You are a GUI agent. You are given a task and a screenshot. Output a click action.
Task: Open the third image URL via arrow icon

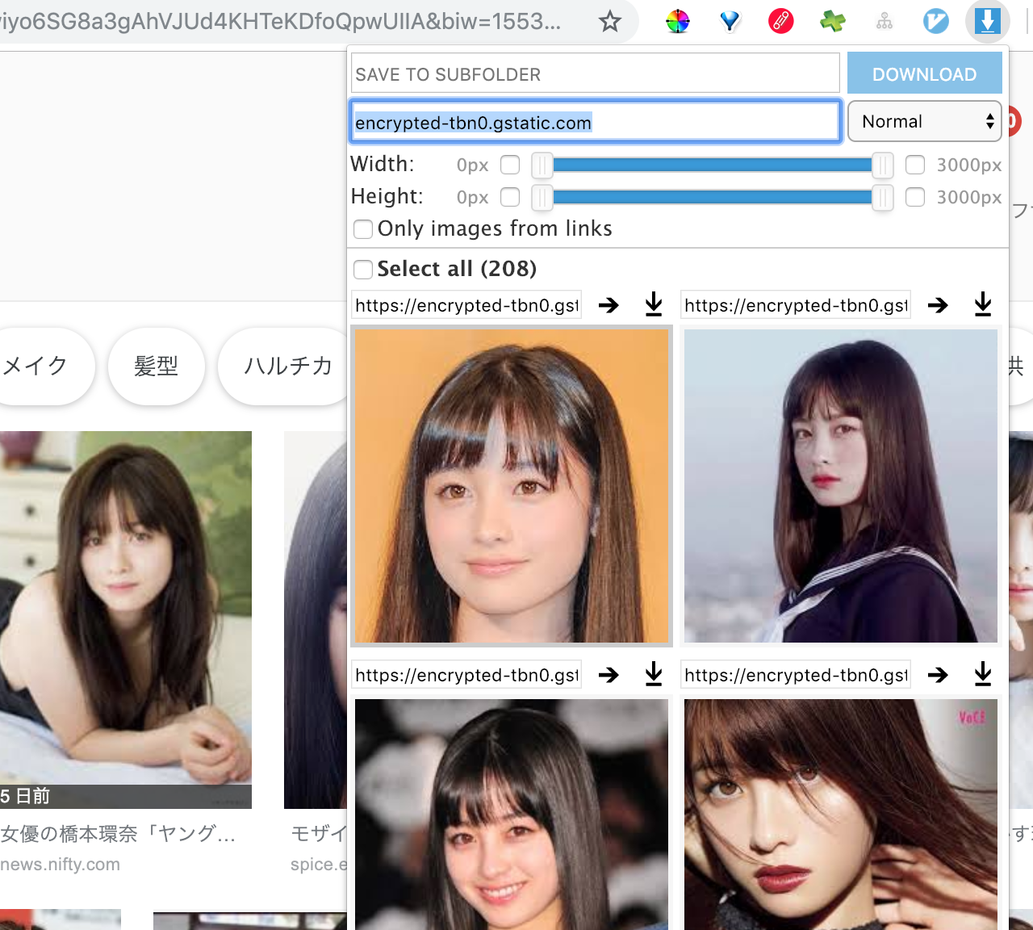(x=609, y=675)
